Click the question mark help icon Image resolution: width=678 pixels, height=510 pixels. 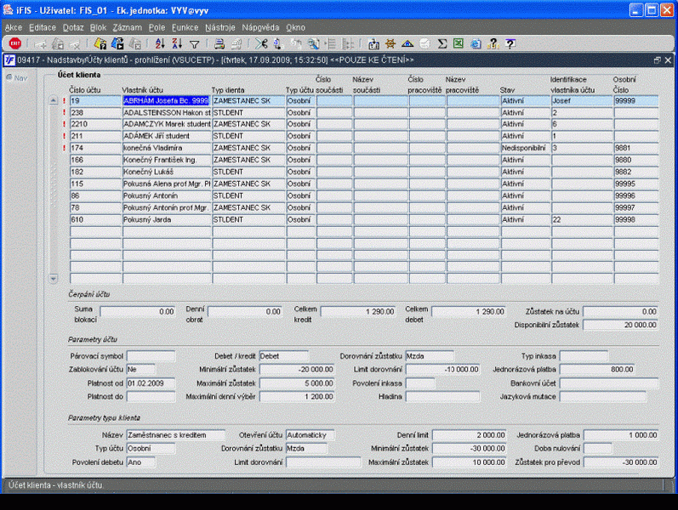510,43
